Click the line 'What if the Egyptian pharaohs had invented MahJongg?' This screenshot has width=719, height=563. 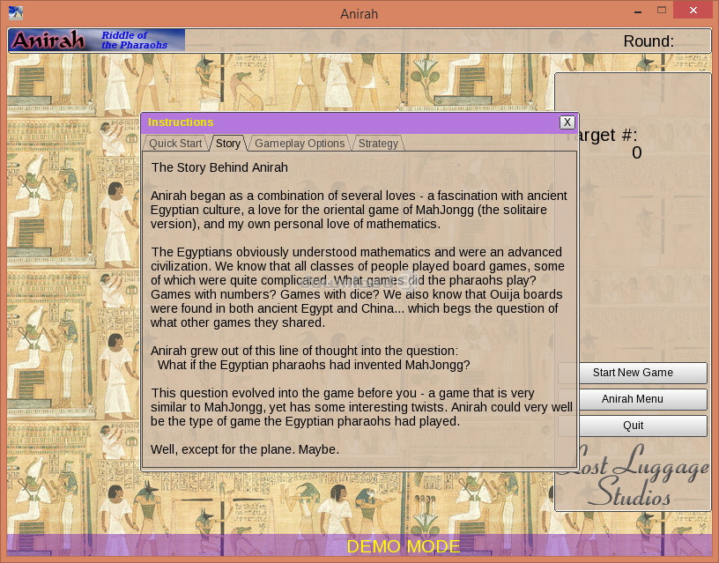(x=314, y=365)
